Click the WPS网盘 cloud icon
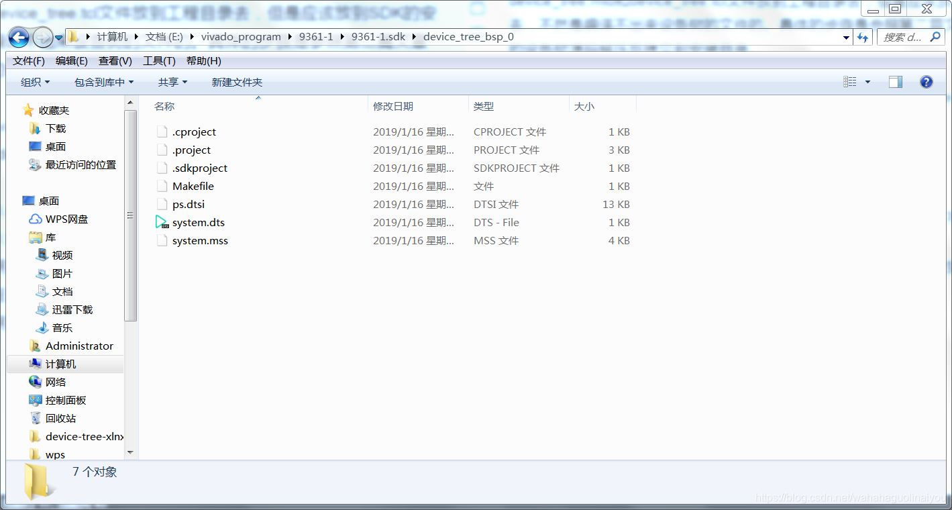Screen dimensions: 952x510 coord(36,219)
